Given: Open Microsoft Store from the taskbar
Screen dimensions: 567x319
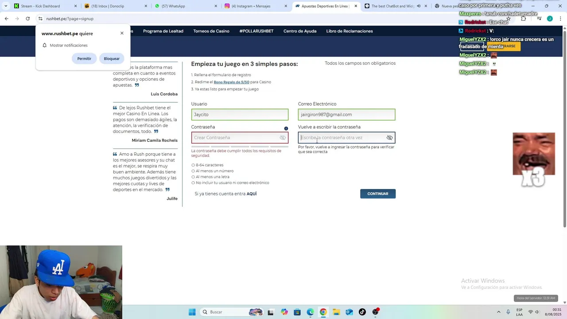Looking at the screenshot, I should click(297, 312).
